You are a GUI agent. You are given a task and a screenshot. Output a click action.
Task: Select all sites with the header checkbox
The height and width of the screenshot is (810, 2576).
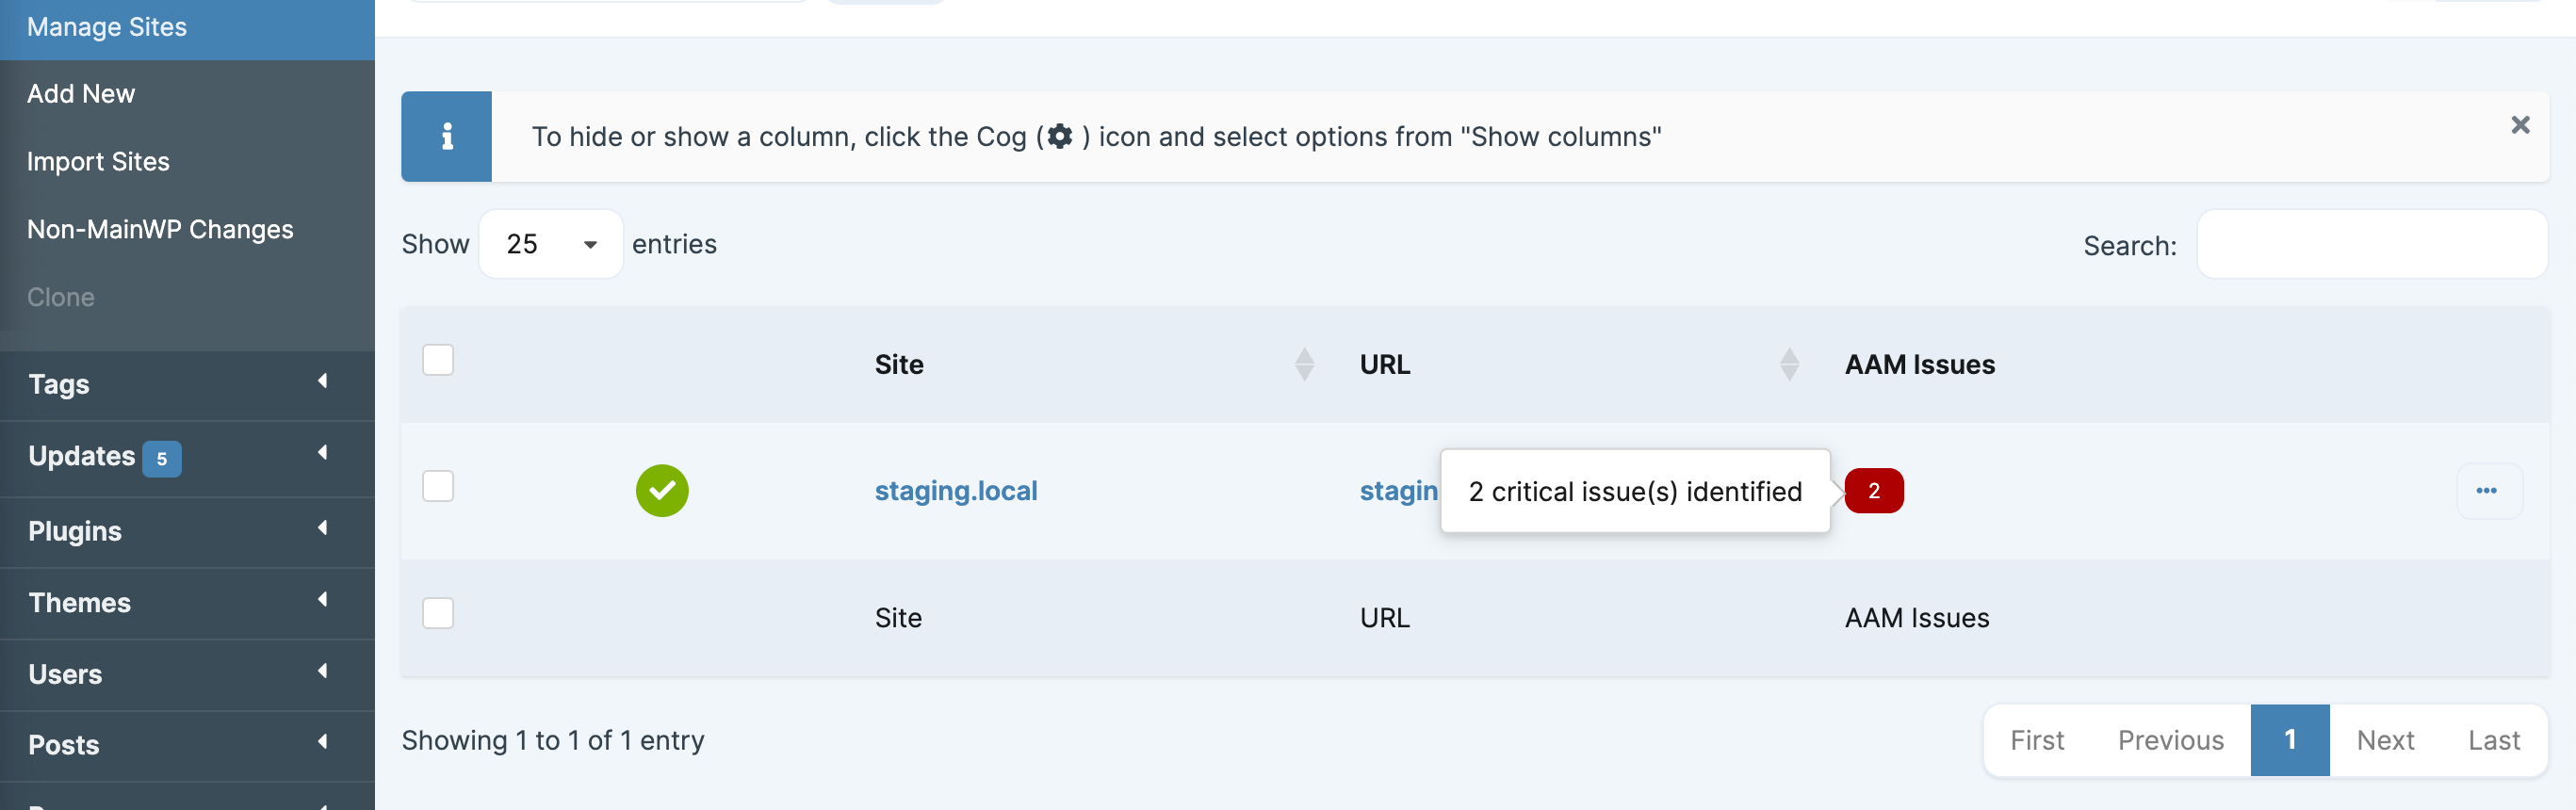[437, 360]
